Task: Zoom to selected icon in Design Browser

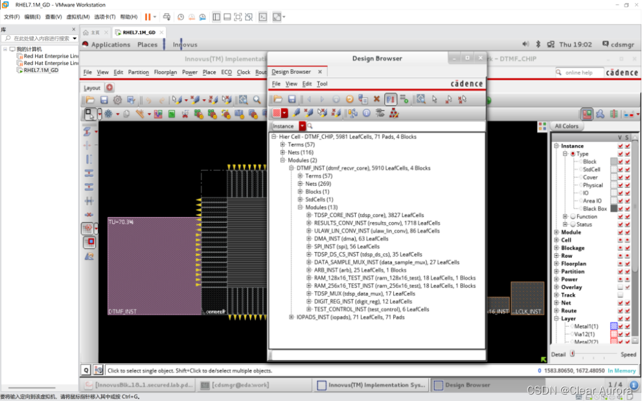Action: coord(420,99)
